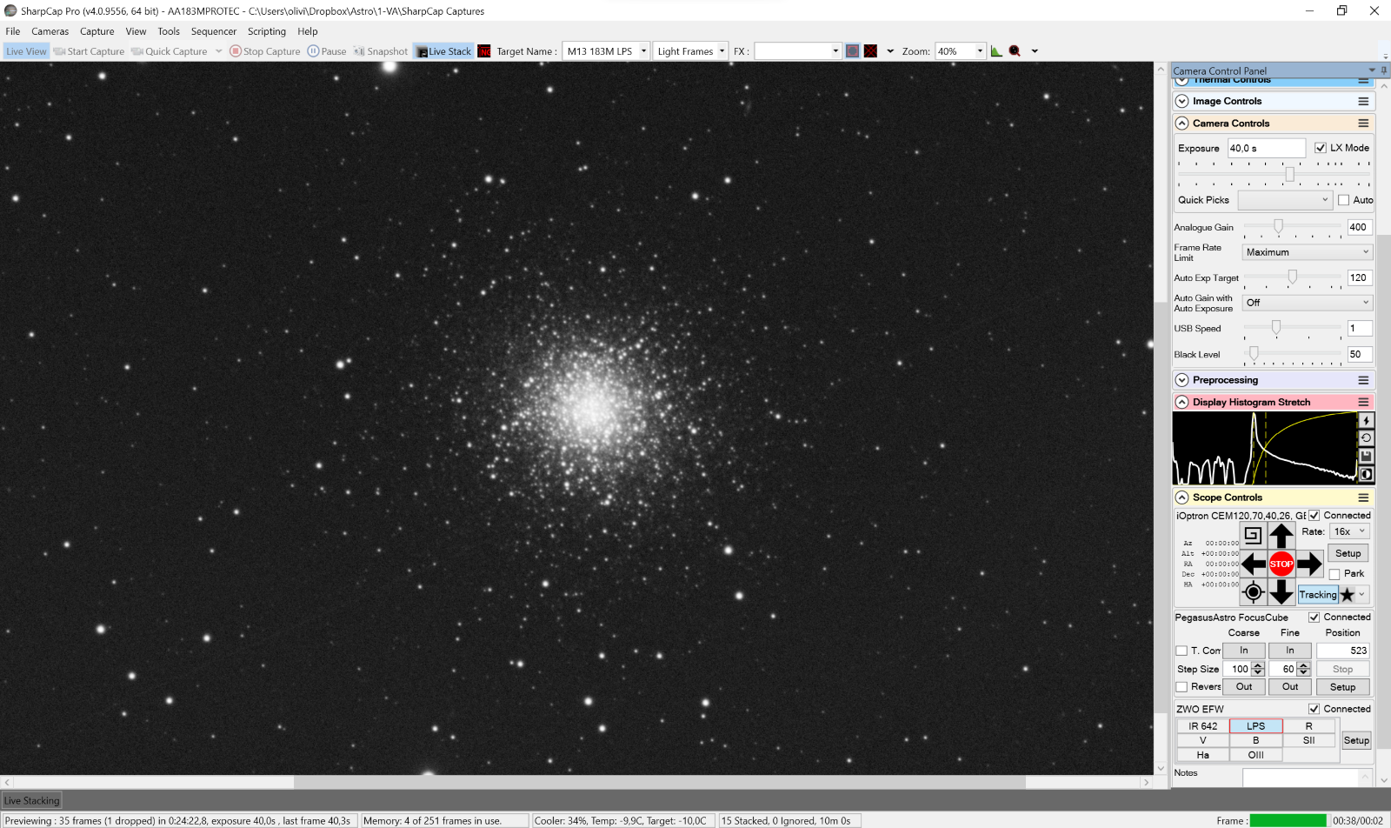Reset the histogram stretch with the circular arrow icon

(x=1366, y=438)
